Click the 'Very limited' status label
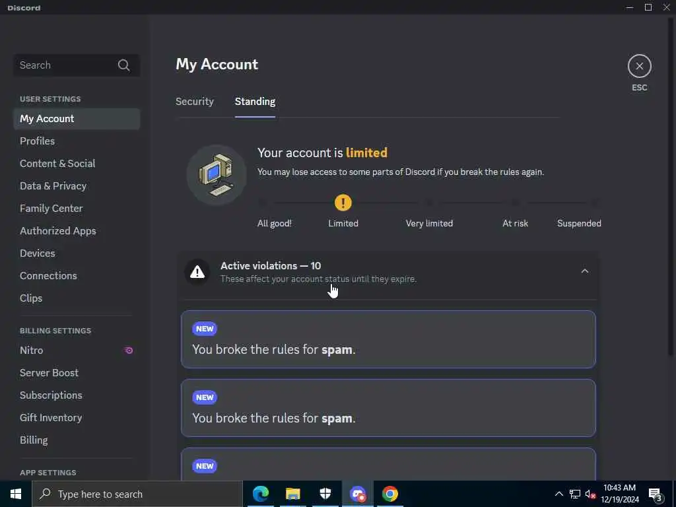This screenshot has height=507, width=676. click(x=429, y=223)
